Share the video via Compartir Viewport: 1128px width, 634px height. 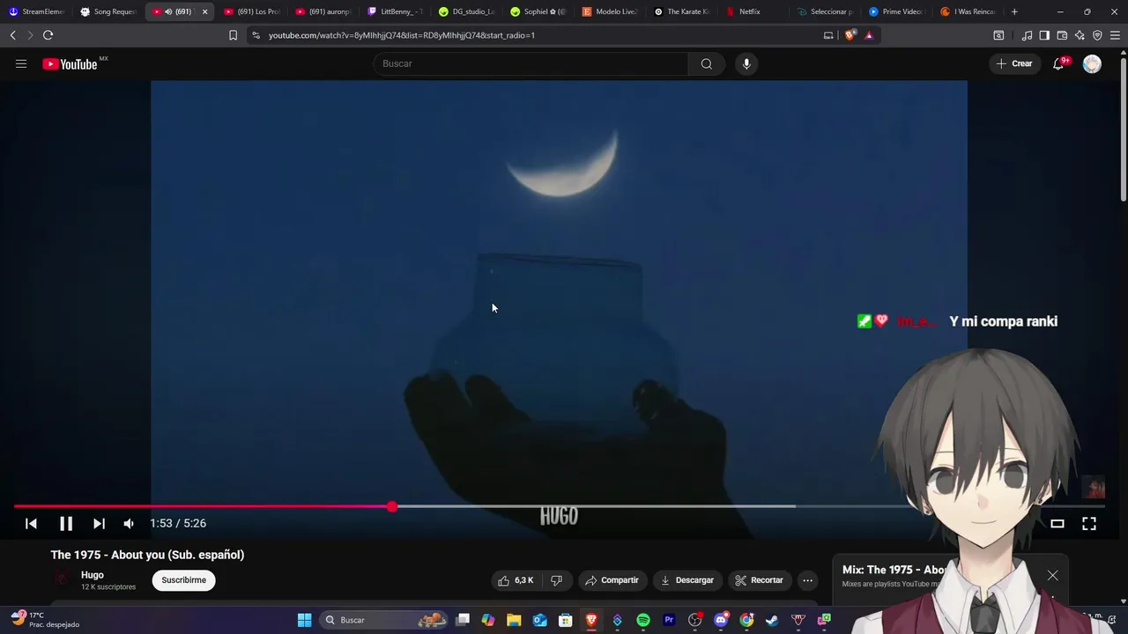point(612,580)
